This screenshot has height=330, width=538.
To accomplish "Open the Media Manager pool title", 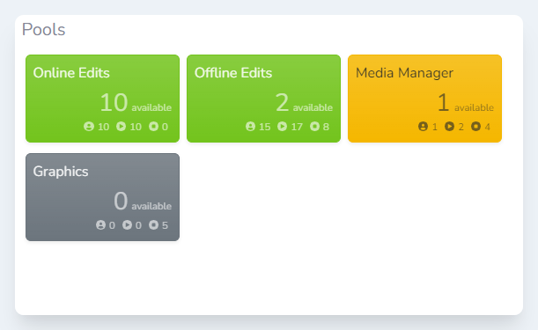I will (x=404, y=73).
